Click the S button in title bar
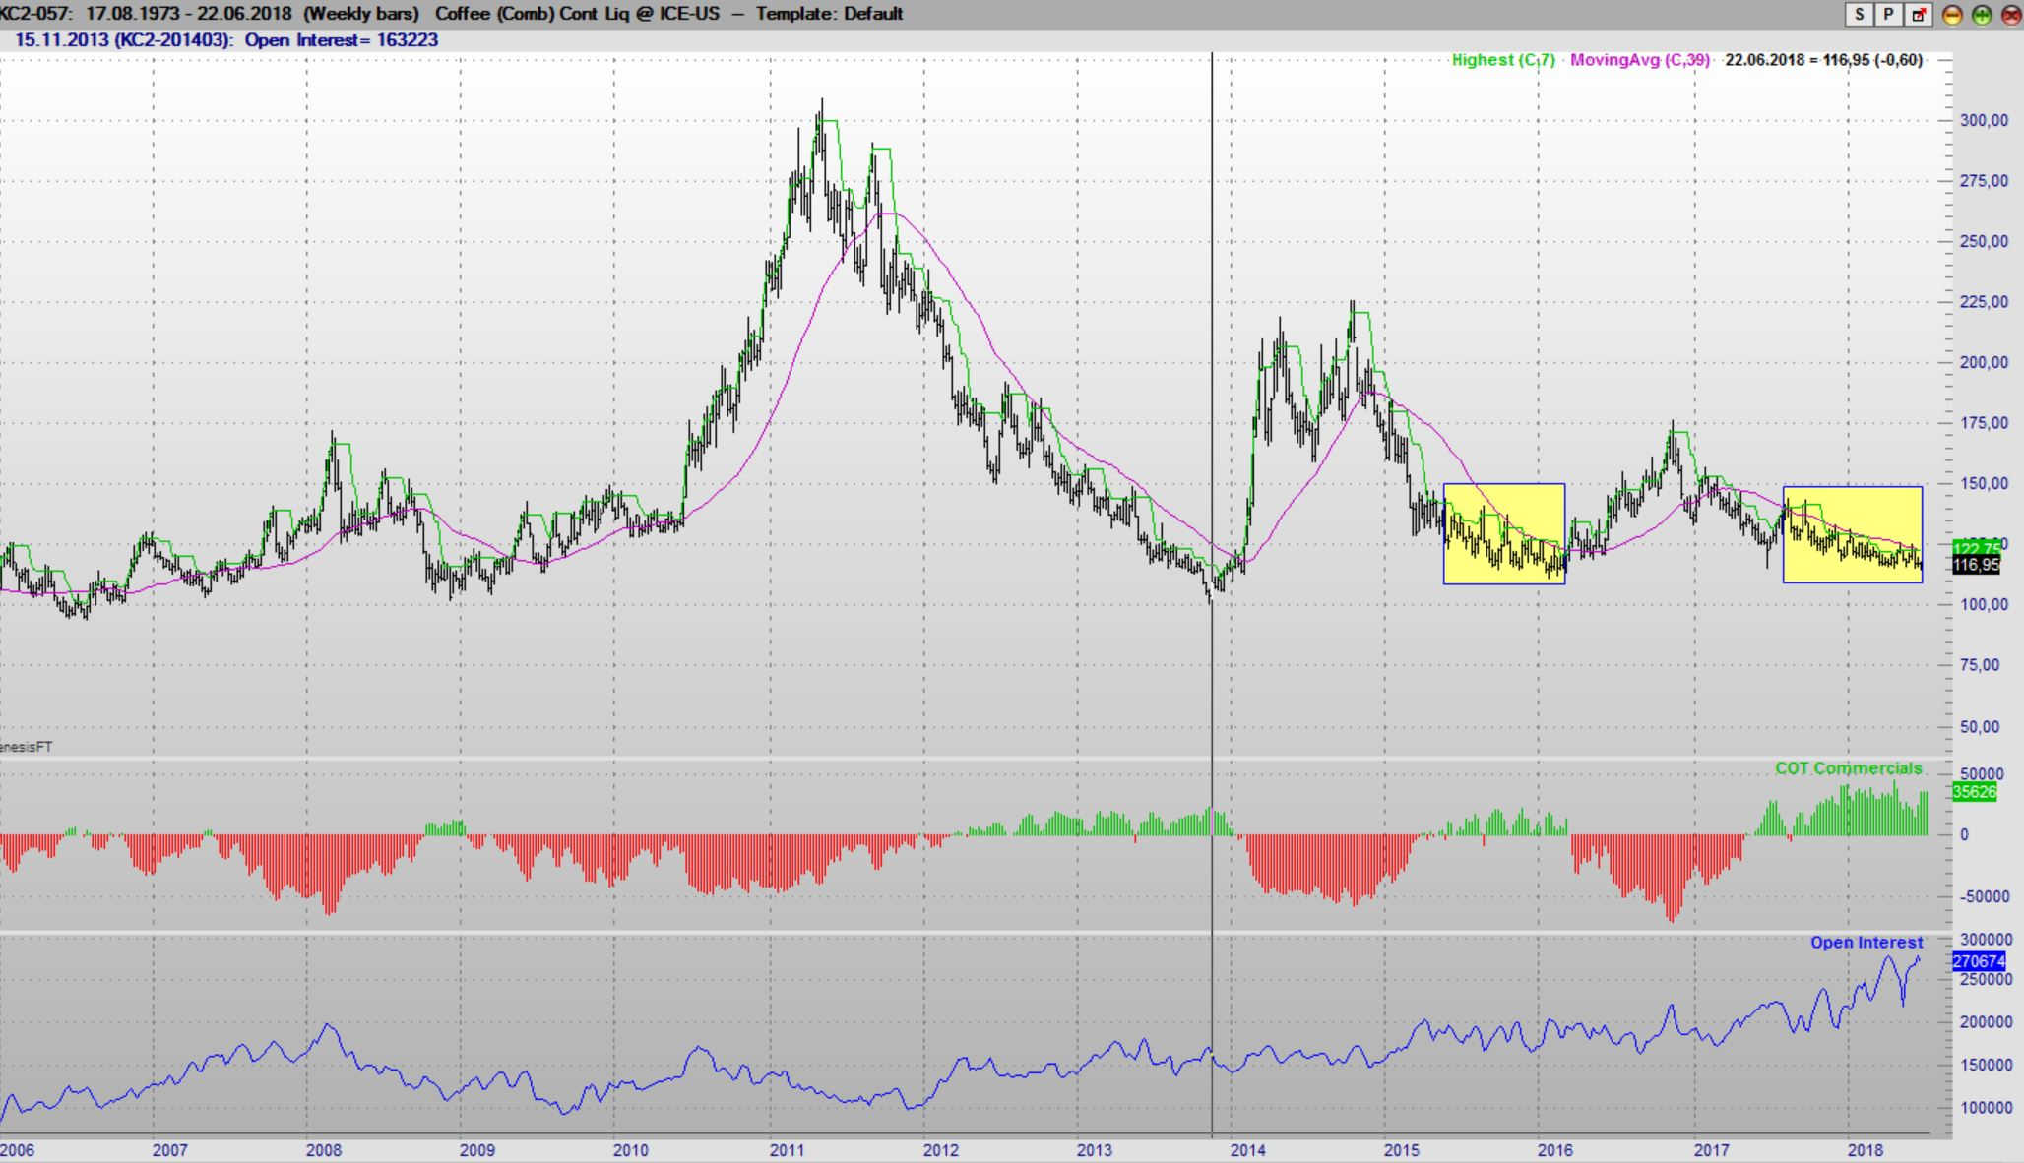Viewport: 2024px width, 1163px height. 1859,14
